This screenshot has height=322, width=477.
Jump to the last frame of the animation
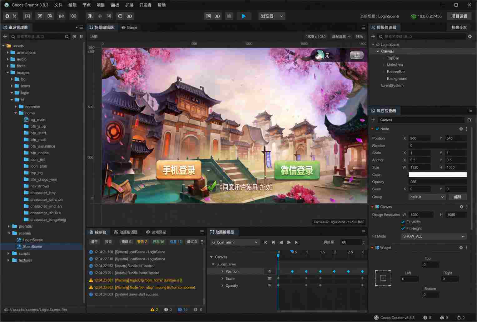pyautogui.click(x=297, y=242)
